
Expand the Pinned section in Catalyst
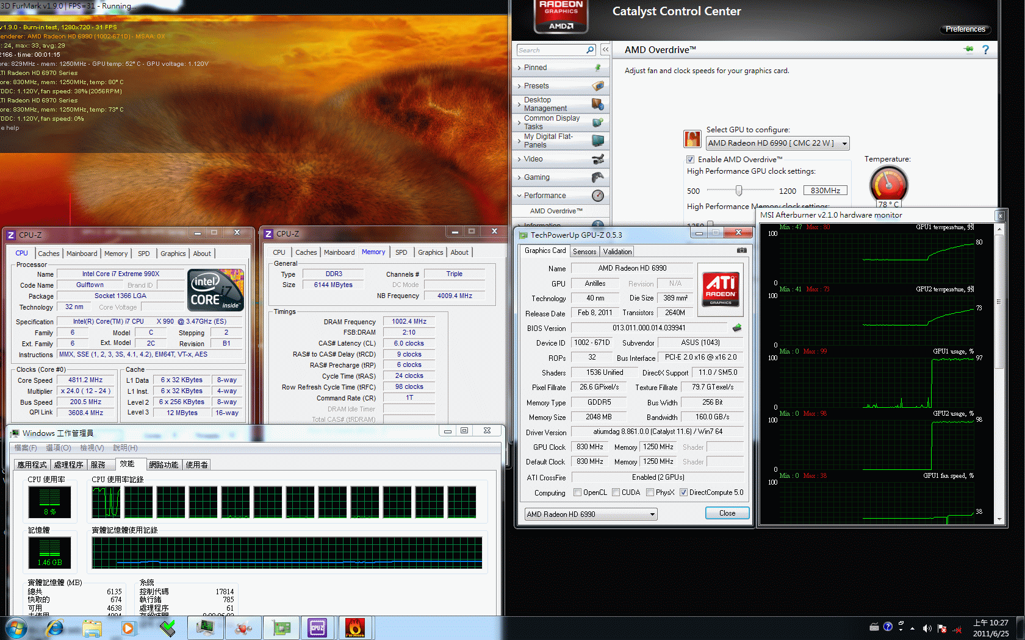click(x=519, y=68)
